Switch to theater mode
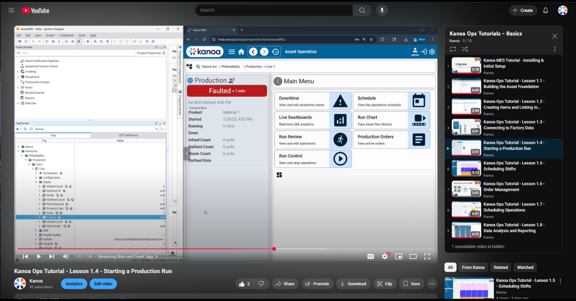576x301 pixels. tap(413, 256)
